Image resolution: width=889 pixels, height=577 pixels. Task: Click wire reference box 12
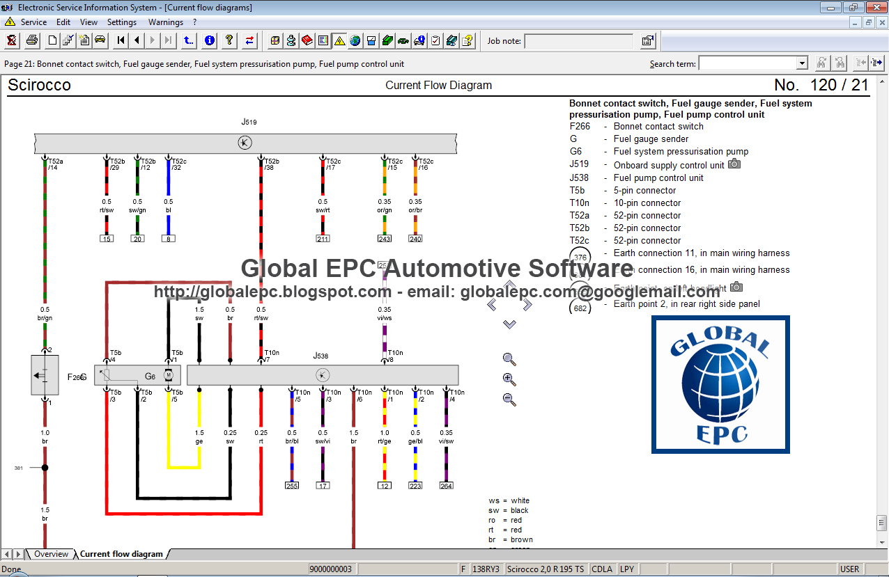tap(385, 486)
